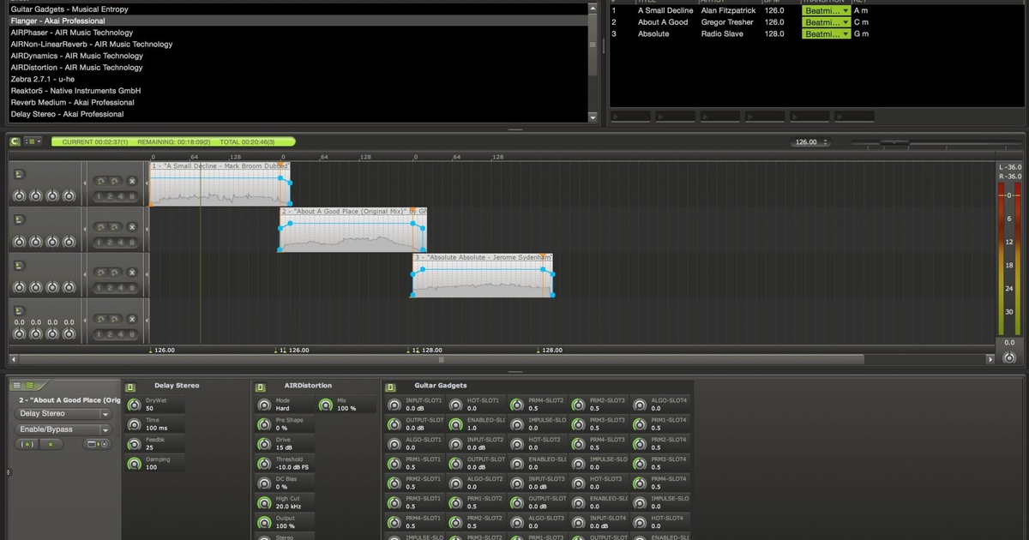Enable the small automation toggle below Enable/Bypass

coord(28,445)
